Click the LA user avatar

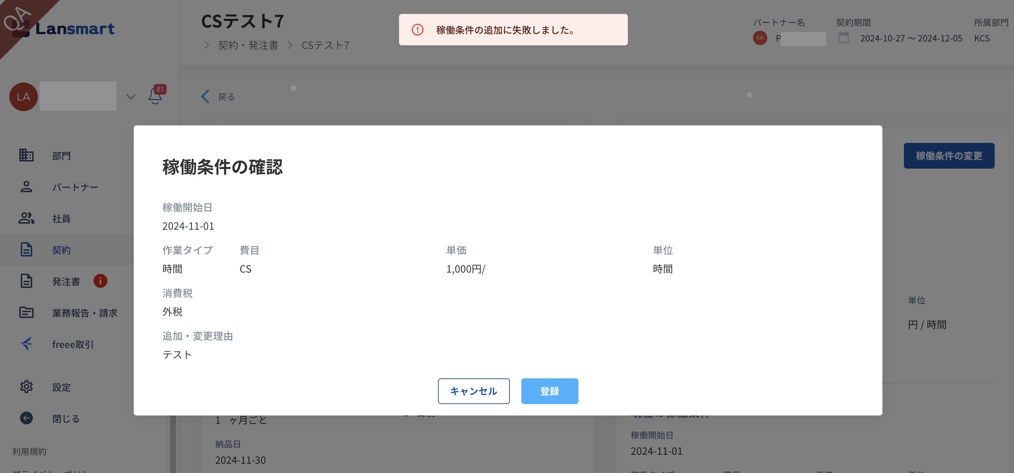[x=23, y=97]
